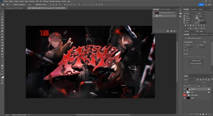Click the Convertir en élément lié button
The height and width of the screenshot is (116, 213).
tap(196, 64)
